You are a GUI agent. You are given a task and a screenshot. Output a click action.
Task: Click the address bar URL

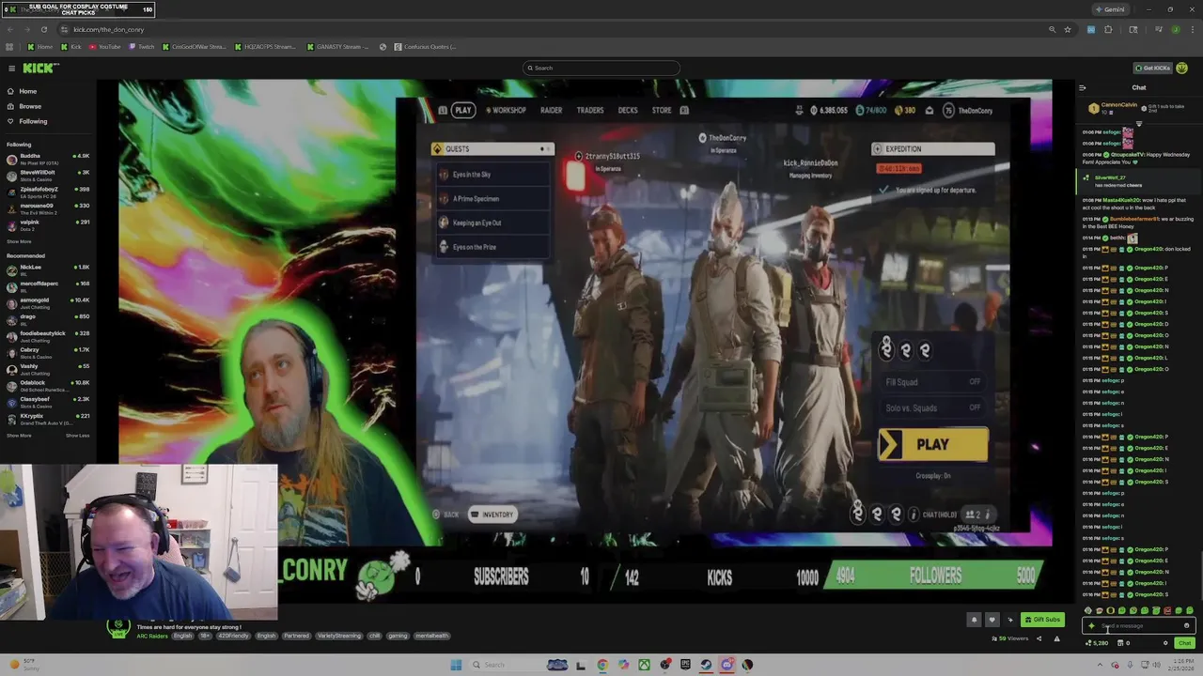coord(108,29)
